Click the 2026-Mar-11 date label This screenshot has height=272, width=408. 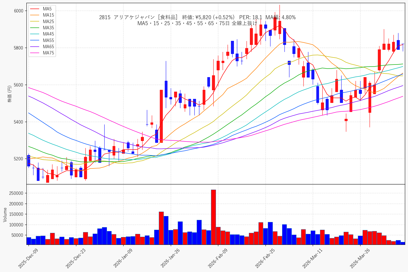(x=312, y=258)
